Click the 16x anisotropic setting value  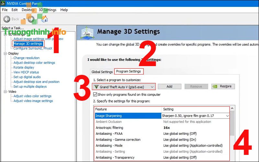point(167,128)
